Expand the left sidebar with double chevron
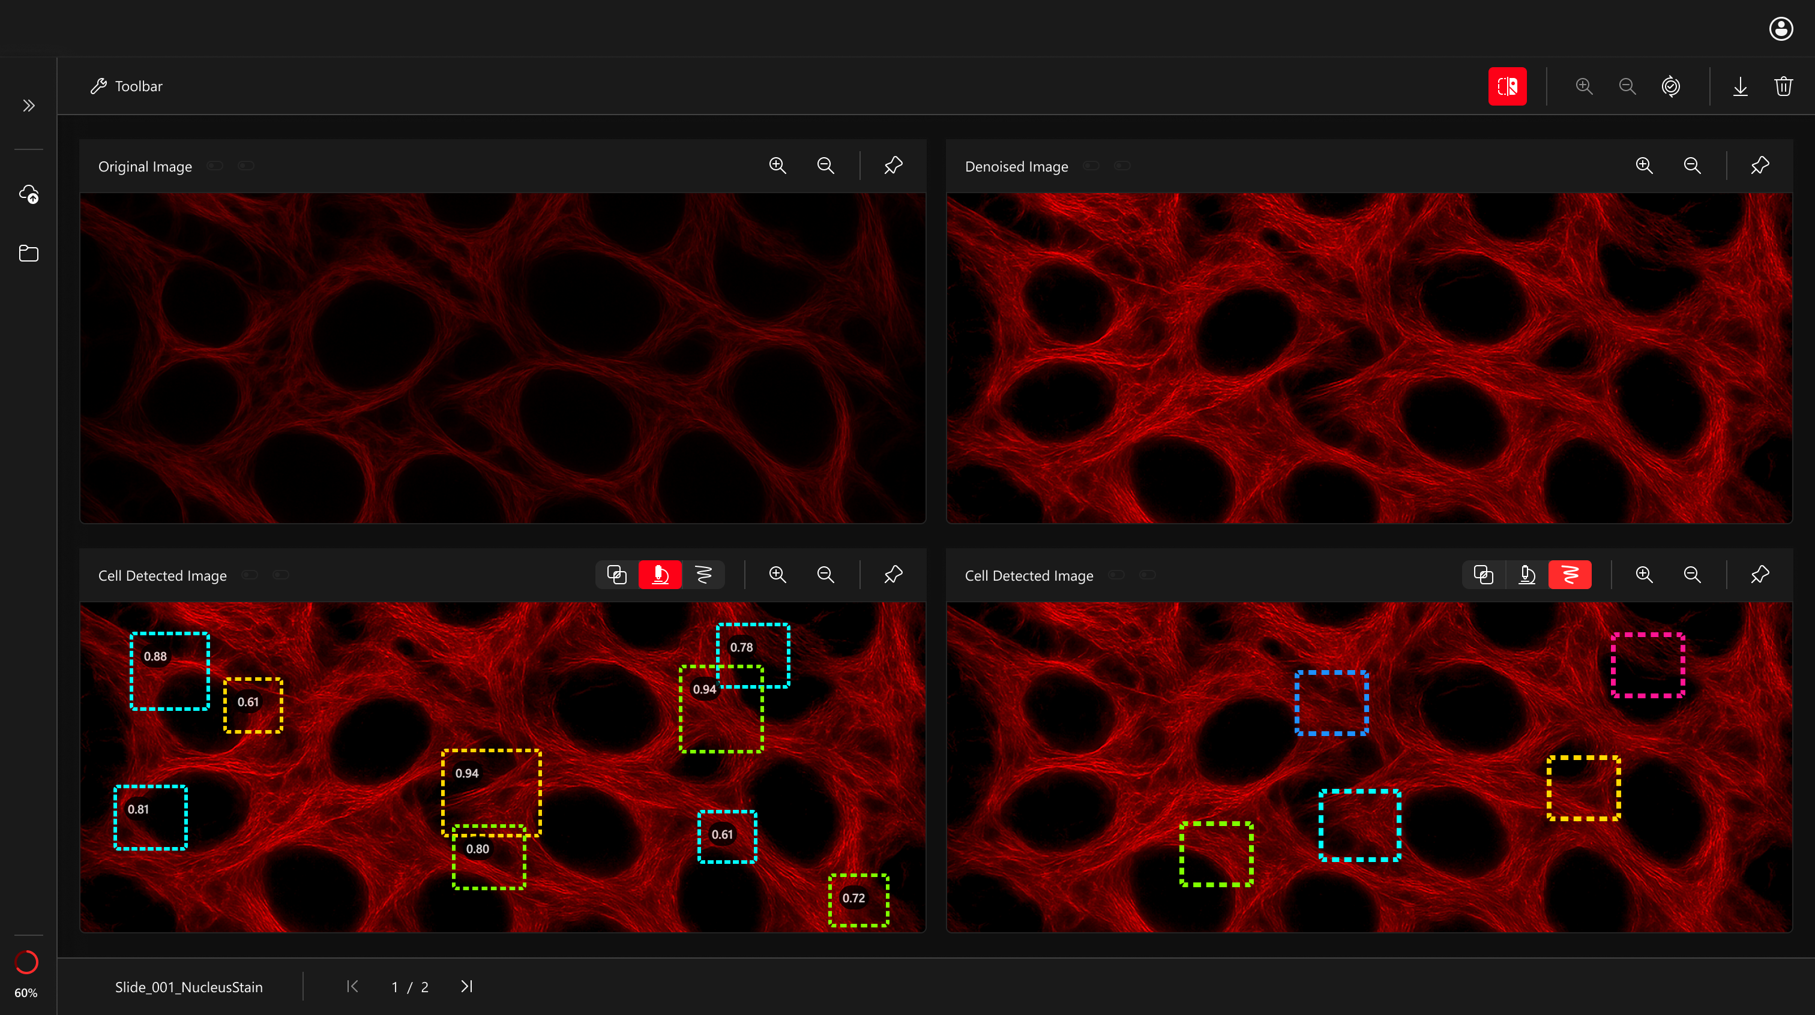 click(28, 106)
